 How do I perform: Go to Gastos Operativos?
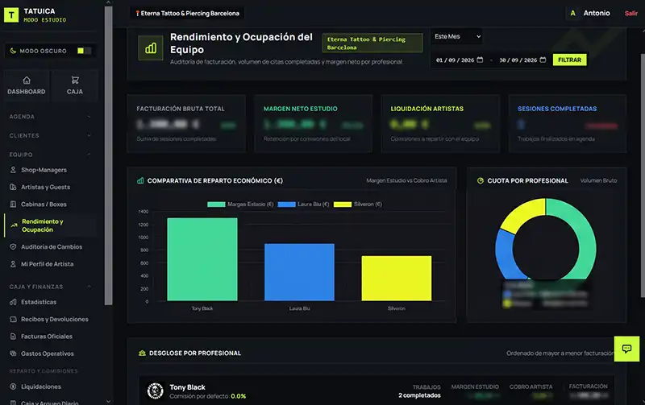pyautogui.click(x=48, y=353)
